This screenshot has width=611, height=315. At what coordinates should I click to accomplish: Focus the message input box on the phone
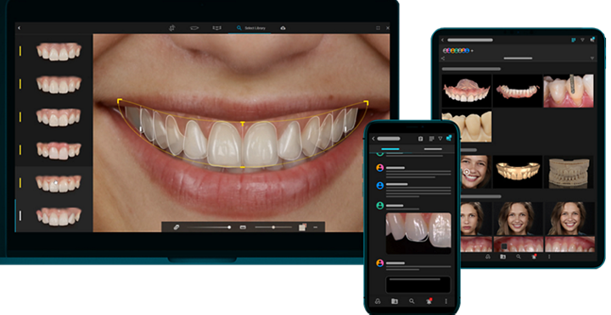(x=418, y=285)
